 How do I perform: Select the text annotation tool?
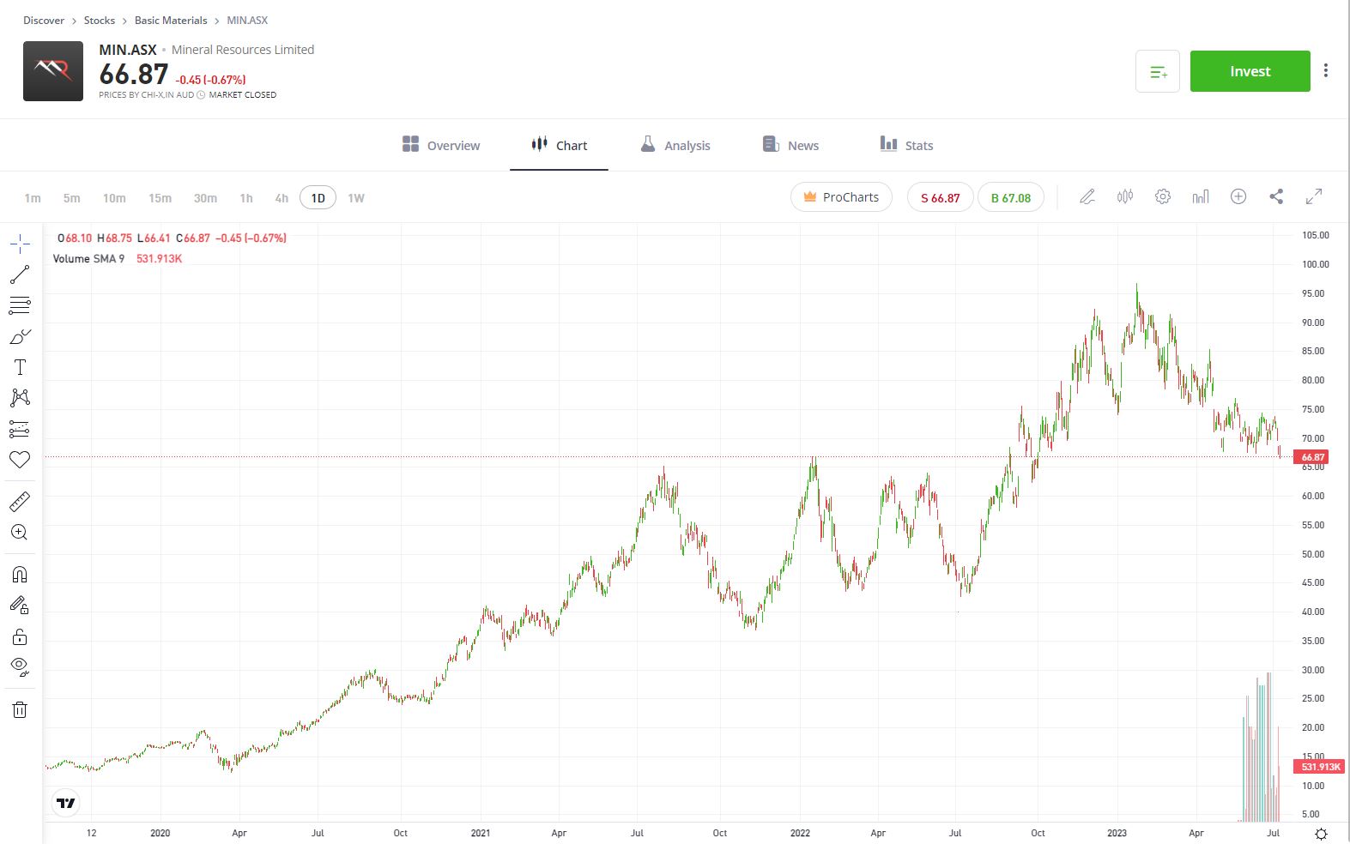pyautogui.click(x=20, y=367)
